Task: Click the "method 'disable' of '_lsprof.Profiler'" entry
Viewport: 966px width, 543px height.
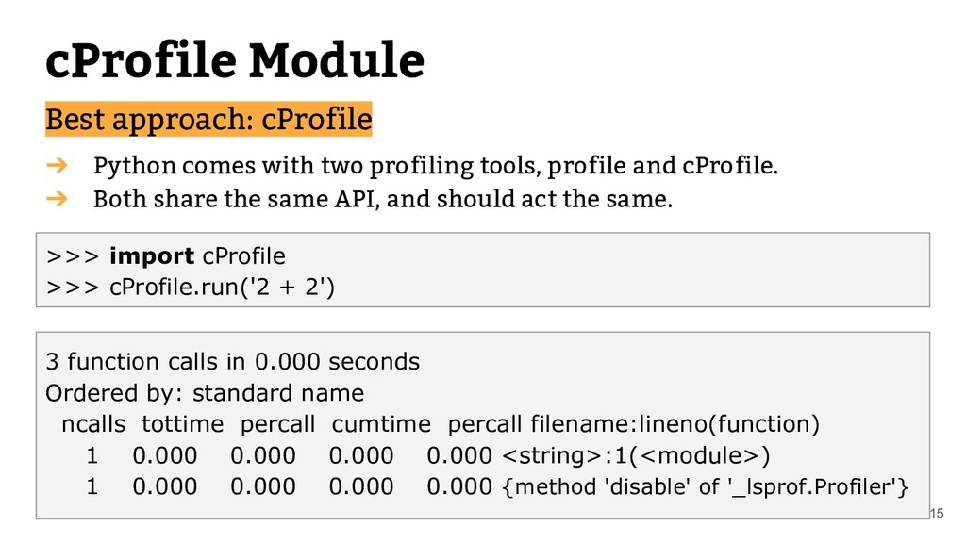Action: click(x=706, y=487)
